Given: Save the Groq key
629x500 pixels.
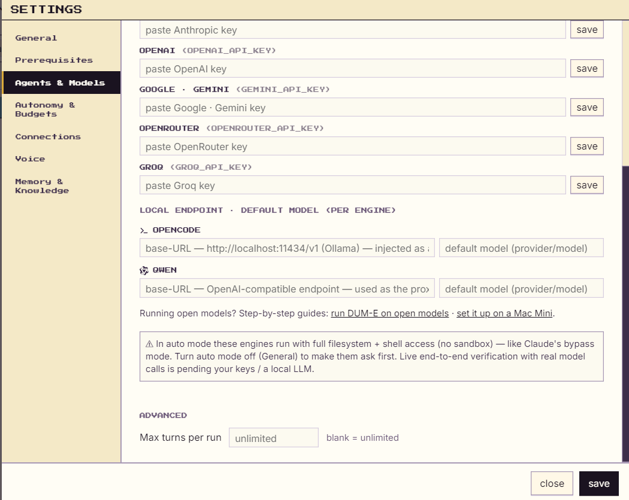Looking at the screenshot, I should 587,185.
